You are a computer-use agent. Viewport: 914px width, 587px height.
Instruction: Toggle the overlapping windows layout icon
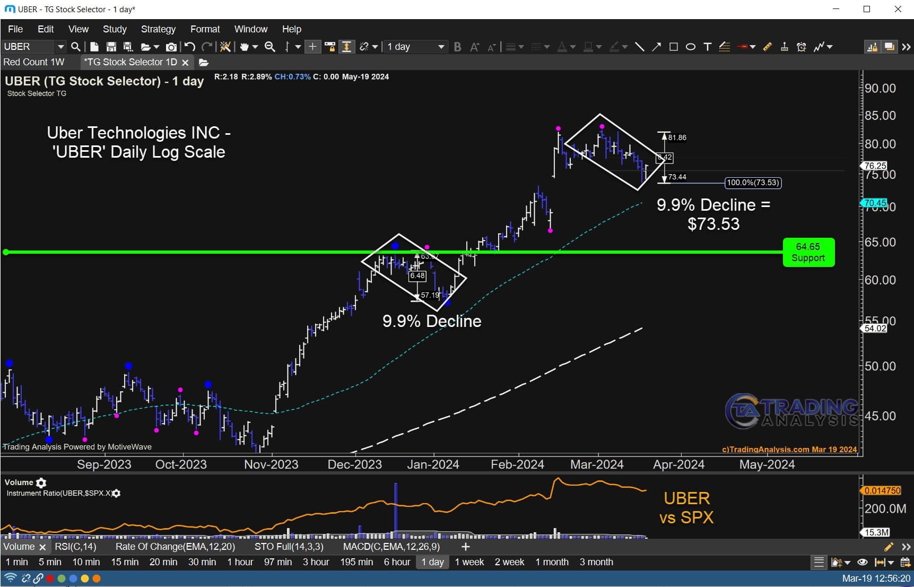tap(890, 47)
